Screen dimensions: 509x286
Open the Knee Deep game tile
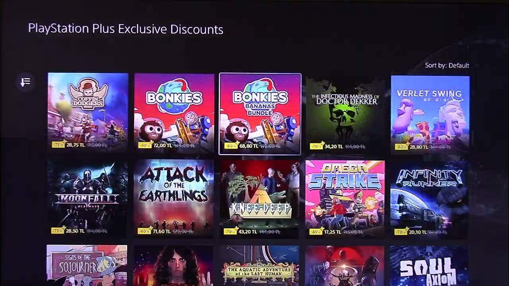[x=259, y=198]
